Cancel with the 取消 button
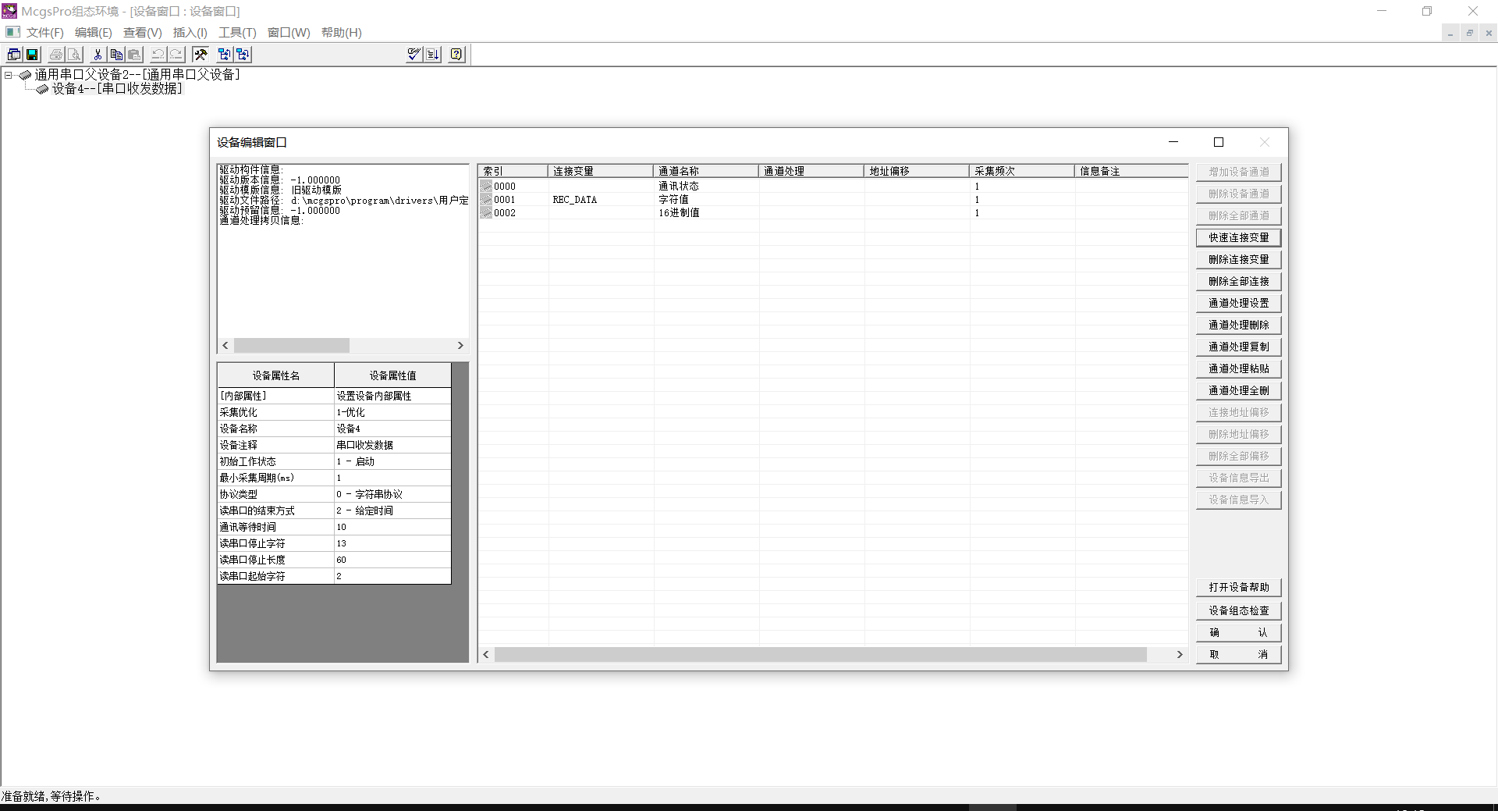Screen dimensions: 1498x811 [x=1238, y=654]
